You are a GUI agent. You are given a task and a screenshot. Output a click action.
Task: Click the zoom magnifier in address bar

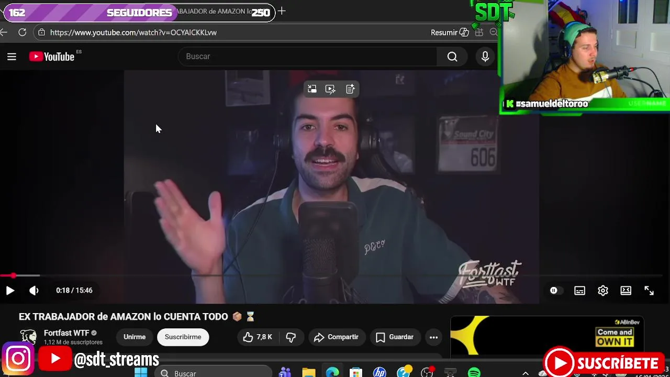[493, 32]
